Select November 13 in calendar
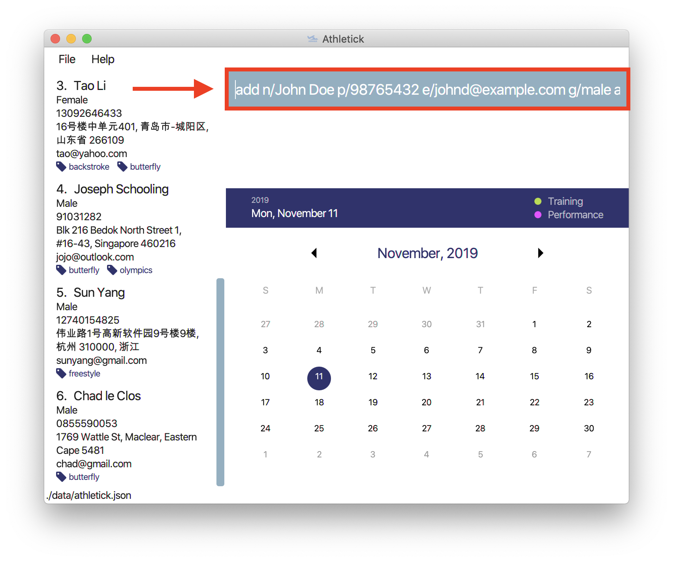Image resolution: width=673 pixels, height=562 pixels. pos(427,376)
